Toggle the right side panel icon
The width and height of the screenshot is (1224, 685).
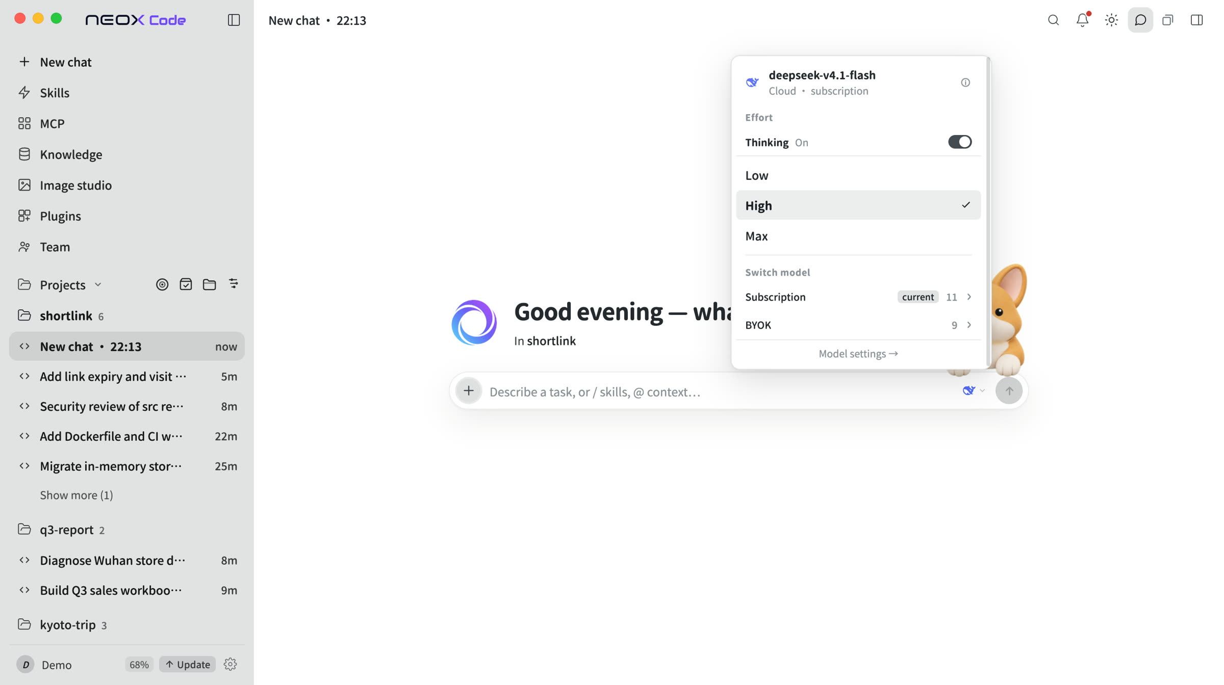(x=1196, y=20)
